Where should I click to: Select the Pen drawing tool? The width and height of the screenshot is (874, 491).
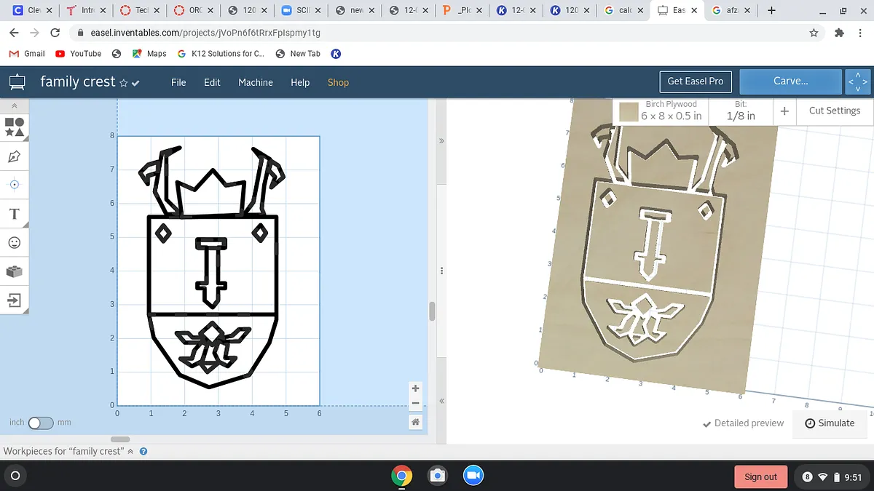pyautogui.click(x=15, y=156)
